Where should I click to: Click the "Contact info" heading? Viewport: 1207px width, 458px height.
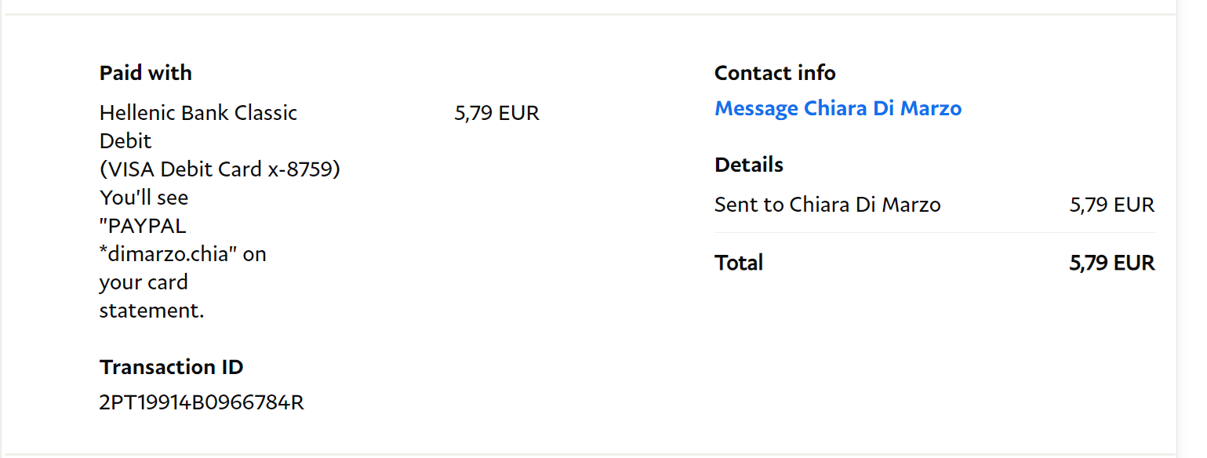pyautogui.click(x=775, y=73)
